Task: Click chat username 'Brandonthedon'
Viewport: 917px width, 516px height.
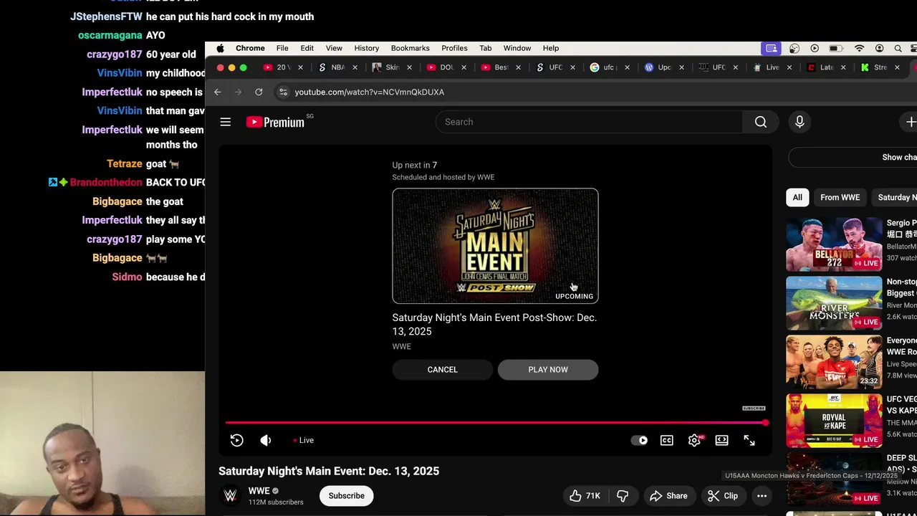Action: pos(106,183)
